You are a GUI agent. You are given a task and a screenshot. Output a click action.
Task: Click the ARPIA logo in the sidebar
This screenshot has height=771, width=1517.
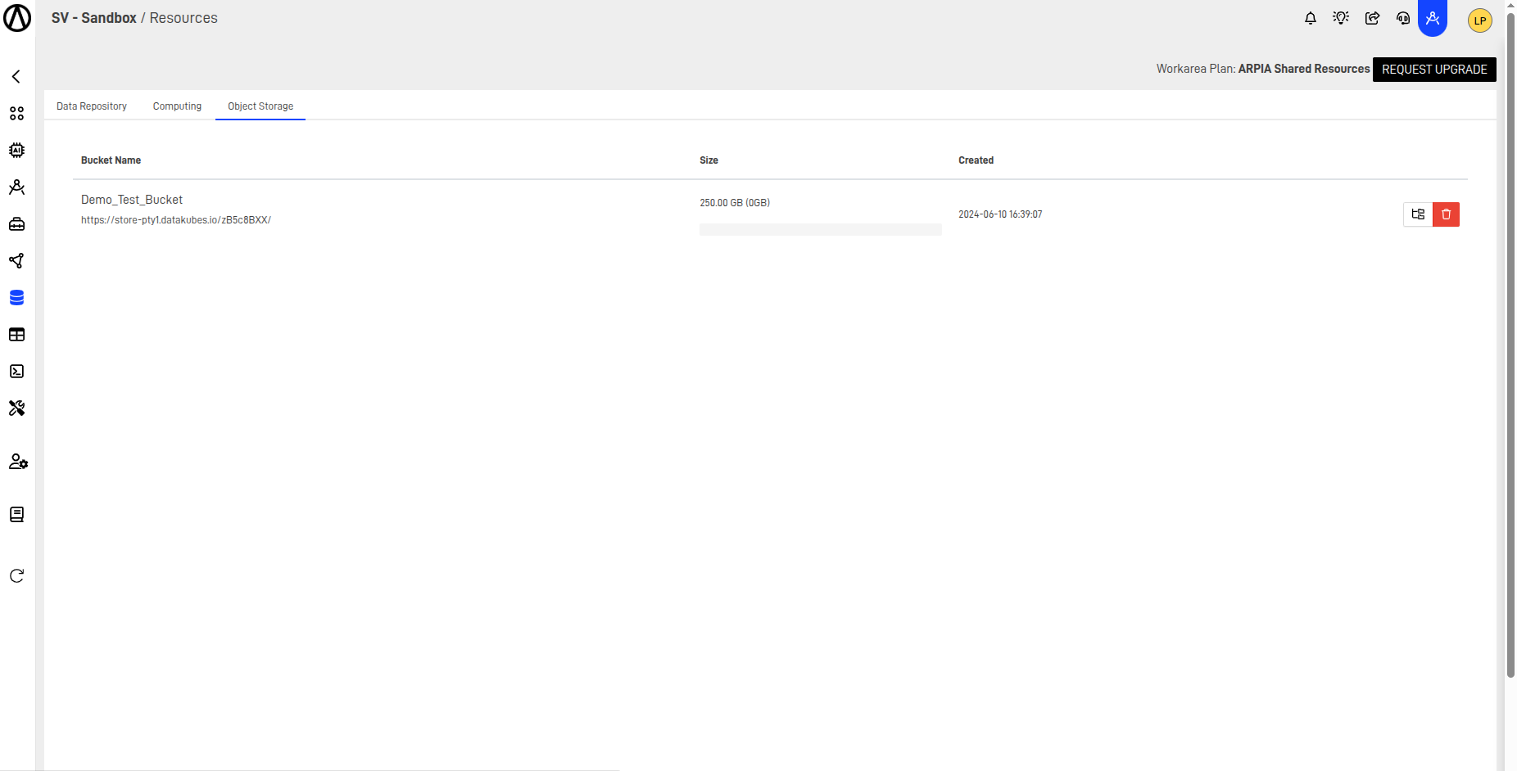click(x=17, y=18)
